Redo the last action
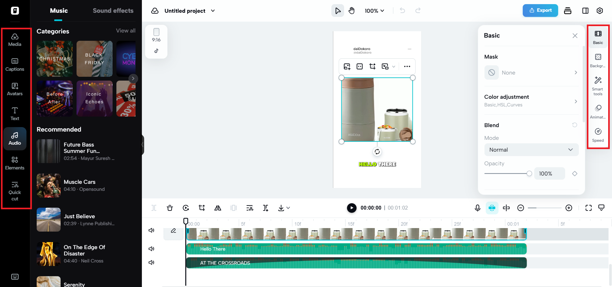The height and width of the screenshot is (287, 612). click(418, 11)
